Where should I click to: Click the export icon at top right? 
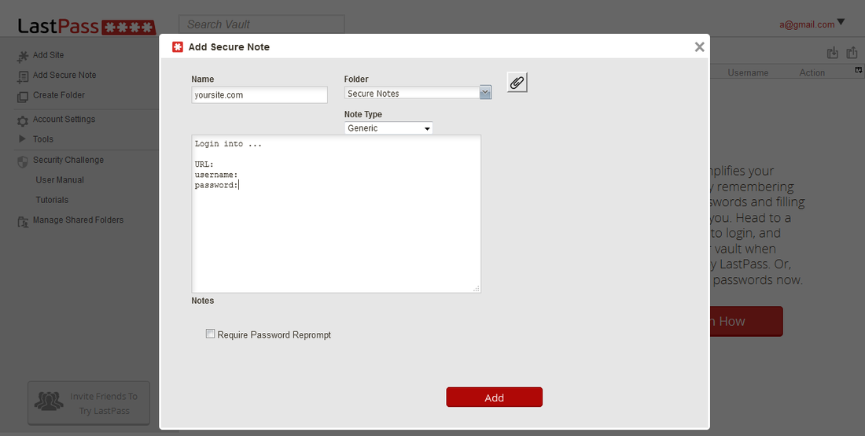[x=852, y=53]
